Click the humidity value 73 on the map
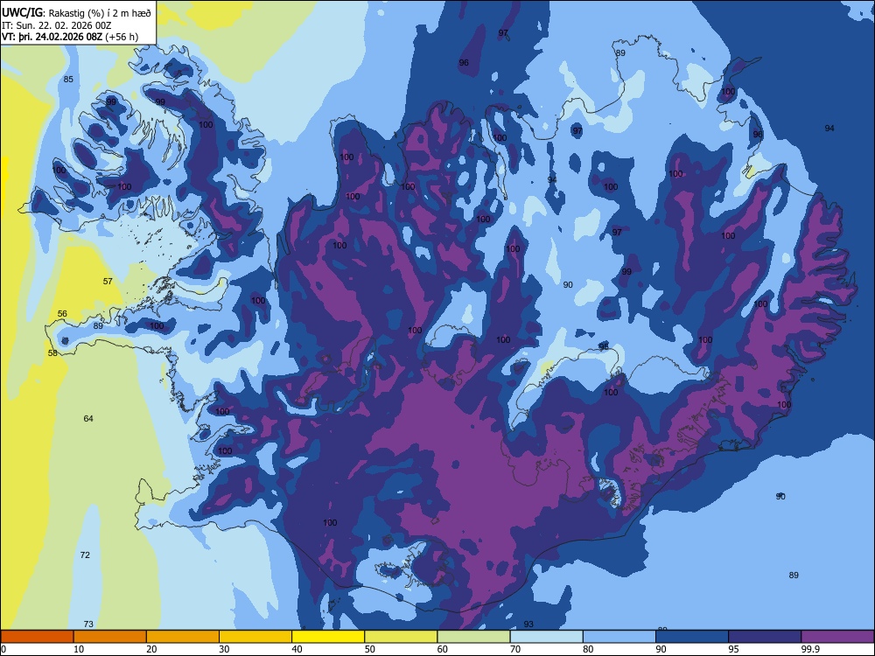This screenshot has width=875, height=656. click(88, 625)
